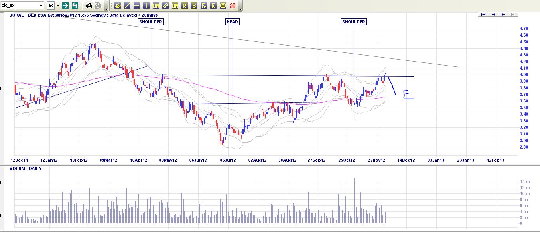The width and height of the screenshot is (540, 232).
Task: Click the VOLUME DAILY panel label
Action: click(x=26, y=168)
